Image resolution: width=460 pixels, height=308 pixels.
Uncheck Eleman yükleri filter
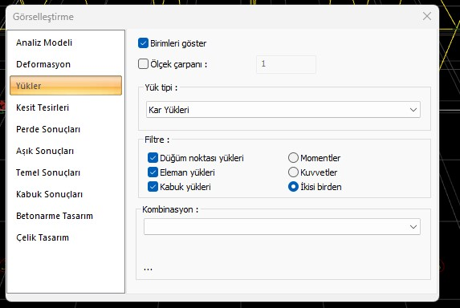153,172
